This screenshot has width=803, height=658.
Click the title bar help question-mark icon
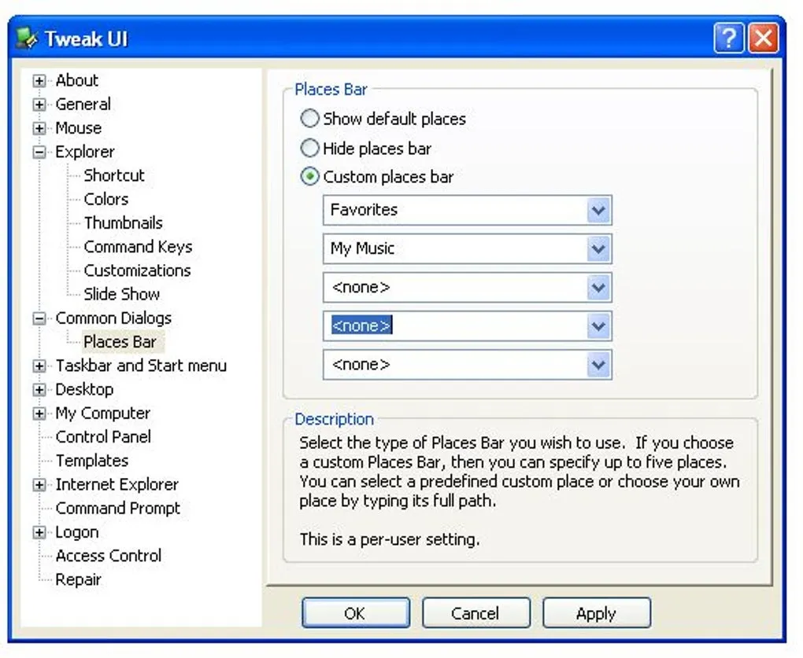pos(728,39)
